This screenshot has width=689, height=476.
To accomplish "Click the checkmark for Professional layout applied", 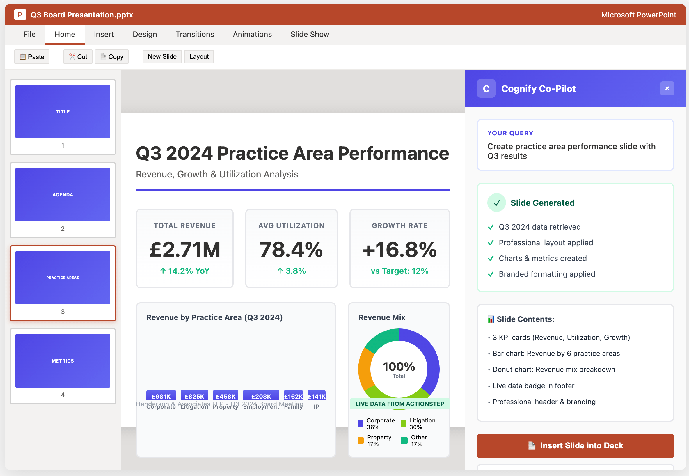I will tap(491, 242).
